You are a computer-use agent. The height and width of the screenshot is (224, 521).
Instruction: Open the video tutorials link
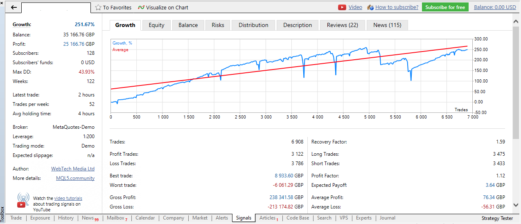tap(68, 198)
